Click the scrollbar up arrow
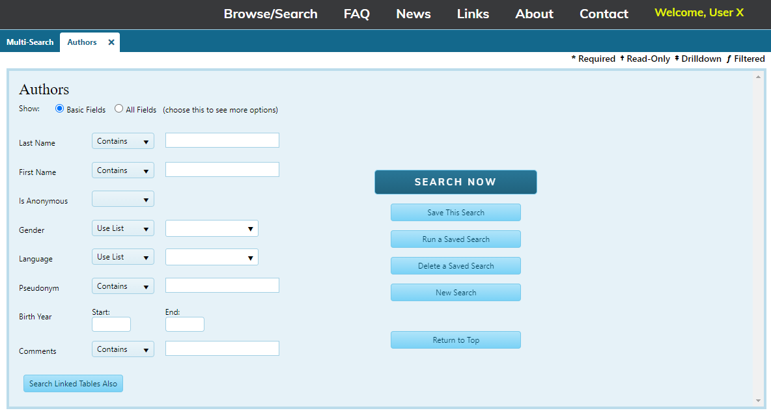771x415 pixels. [758, 77]
